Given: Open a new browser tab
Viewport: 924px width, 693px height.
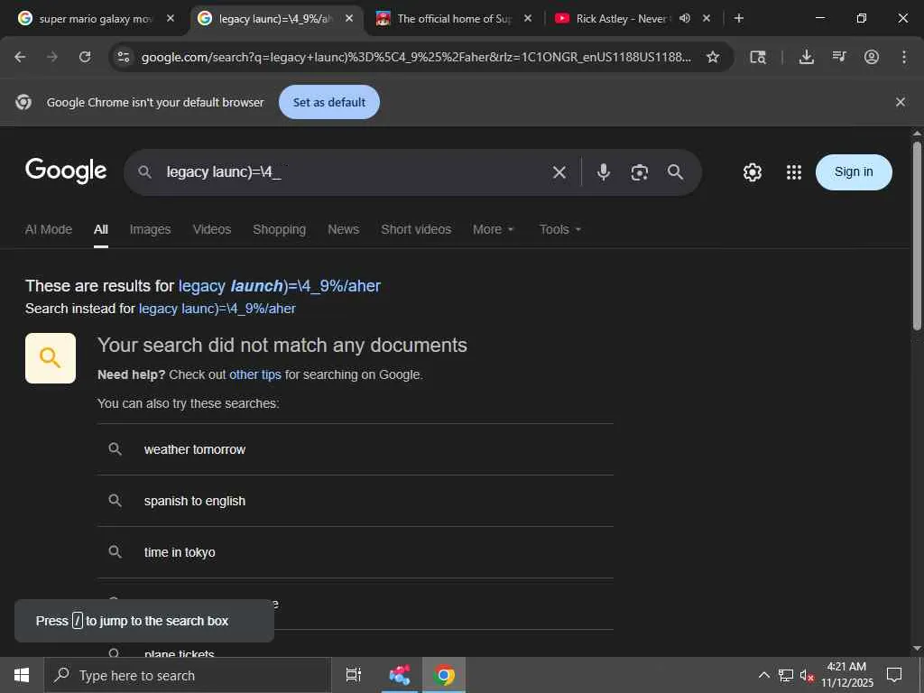Looking at the screenshot, I should (738, 18).
